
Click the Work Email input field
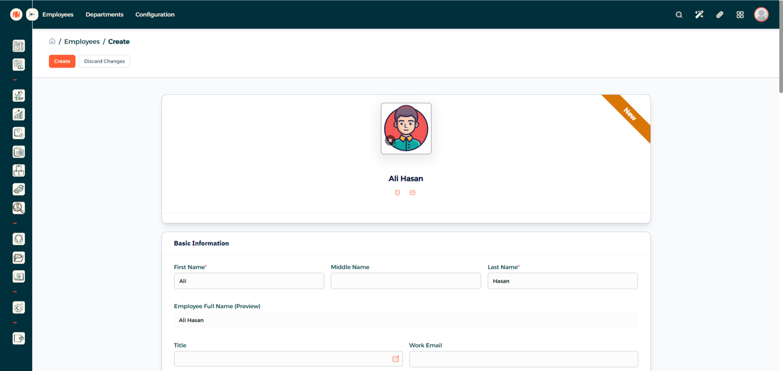click(523, 359)
